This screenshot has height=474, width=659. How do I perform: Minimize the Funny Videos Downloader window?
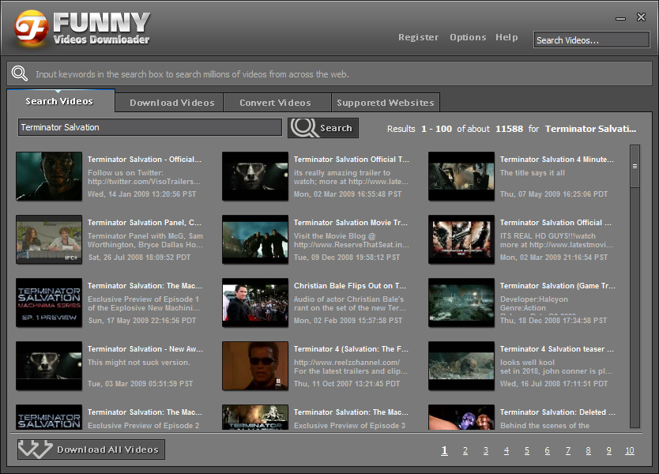[621, 19]
